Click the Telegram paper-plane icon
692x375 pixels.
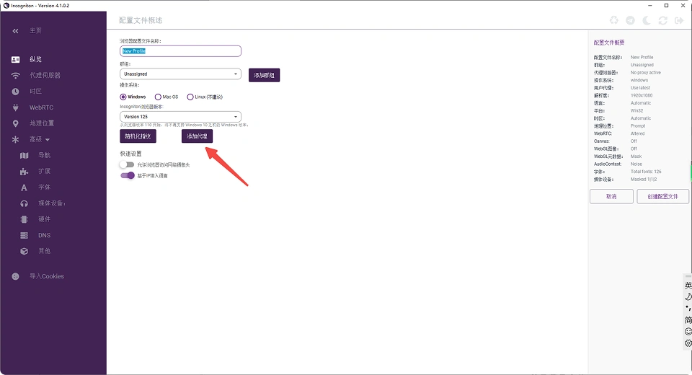(x=631, y=21)
